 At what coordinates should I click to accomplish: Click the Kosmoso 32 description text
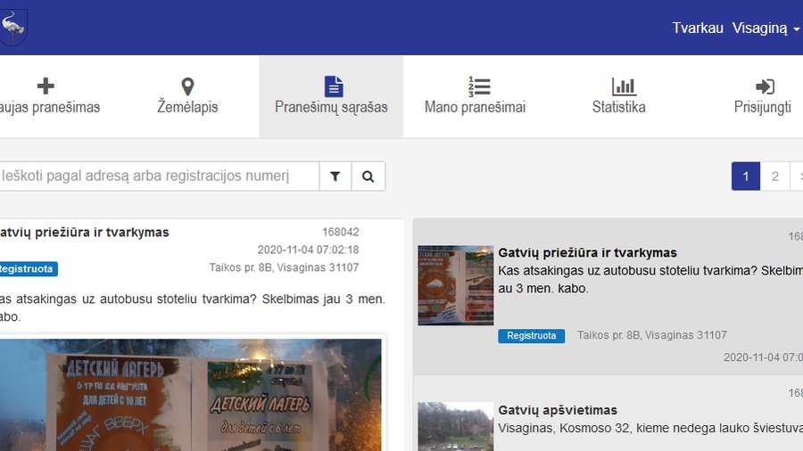click(650, 428)
